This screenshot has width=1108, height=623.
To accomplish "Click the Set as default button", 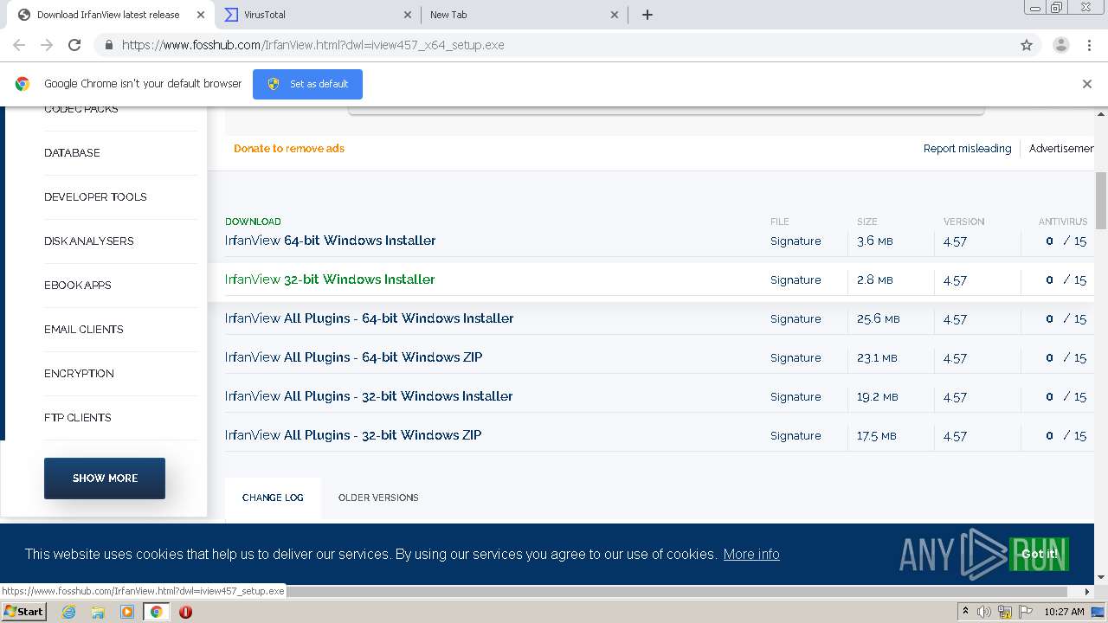I will click(307, 84).
